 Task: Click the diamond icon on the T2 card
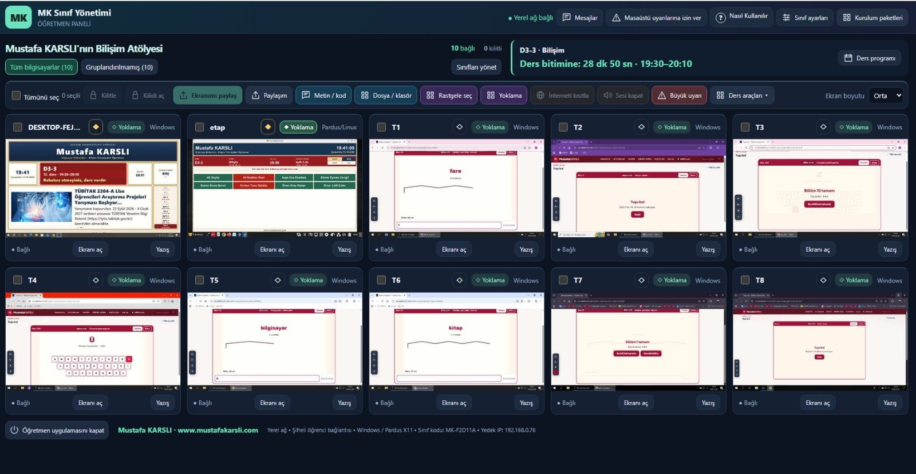point(641,127)
